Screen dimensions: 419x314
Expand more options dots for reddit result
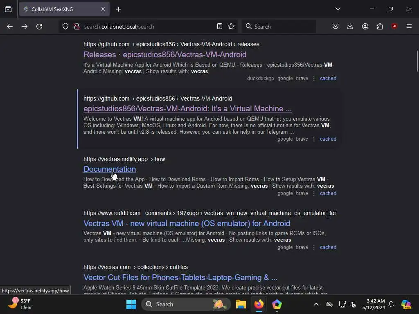coord(314,247)
